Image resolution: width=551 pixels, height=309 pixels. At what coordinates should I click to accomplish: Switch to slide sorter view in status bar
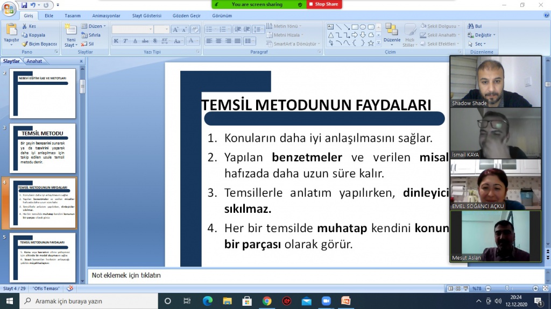[457, 289]
